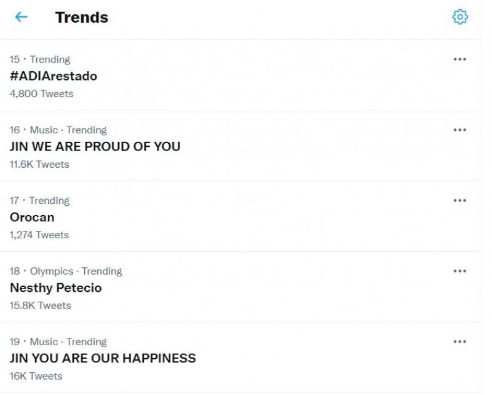
Task: Open the JIN WE ARE PROUD OF YOU trend
Action: [x=95, y=147]
